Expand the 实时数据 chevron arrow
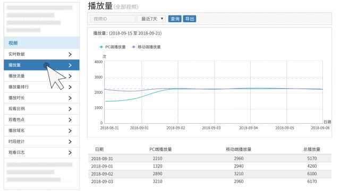The width and height of the screenshot is (340, 191). tap(70, 54)
